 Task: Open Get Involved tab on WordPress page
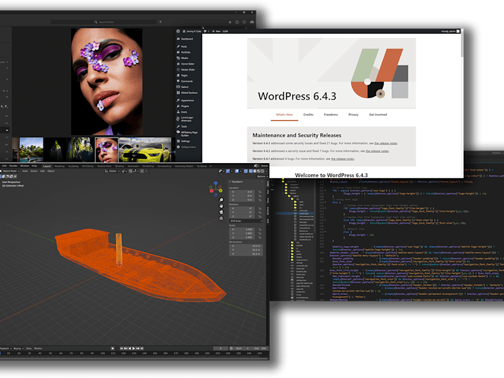[x=377, y=115]
